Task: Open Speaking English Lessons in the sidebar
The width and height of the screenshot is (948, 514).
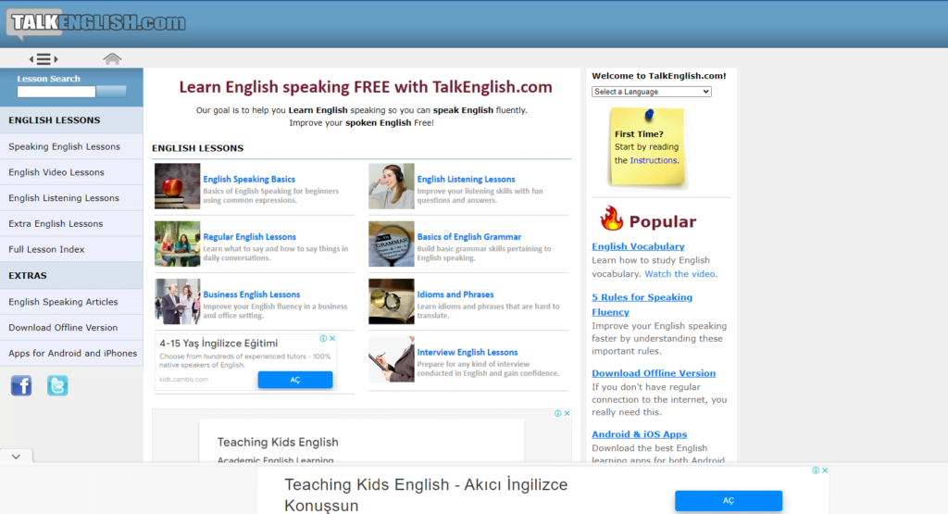Action: (x=65, y=146)
